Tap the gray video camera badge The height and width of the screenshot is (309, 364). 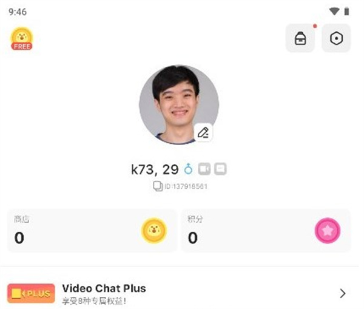click(204, 169)
